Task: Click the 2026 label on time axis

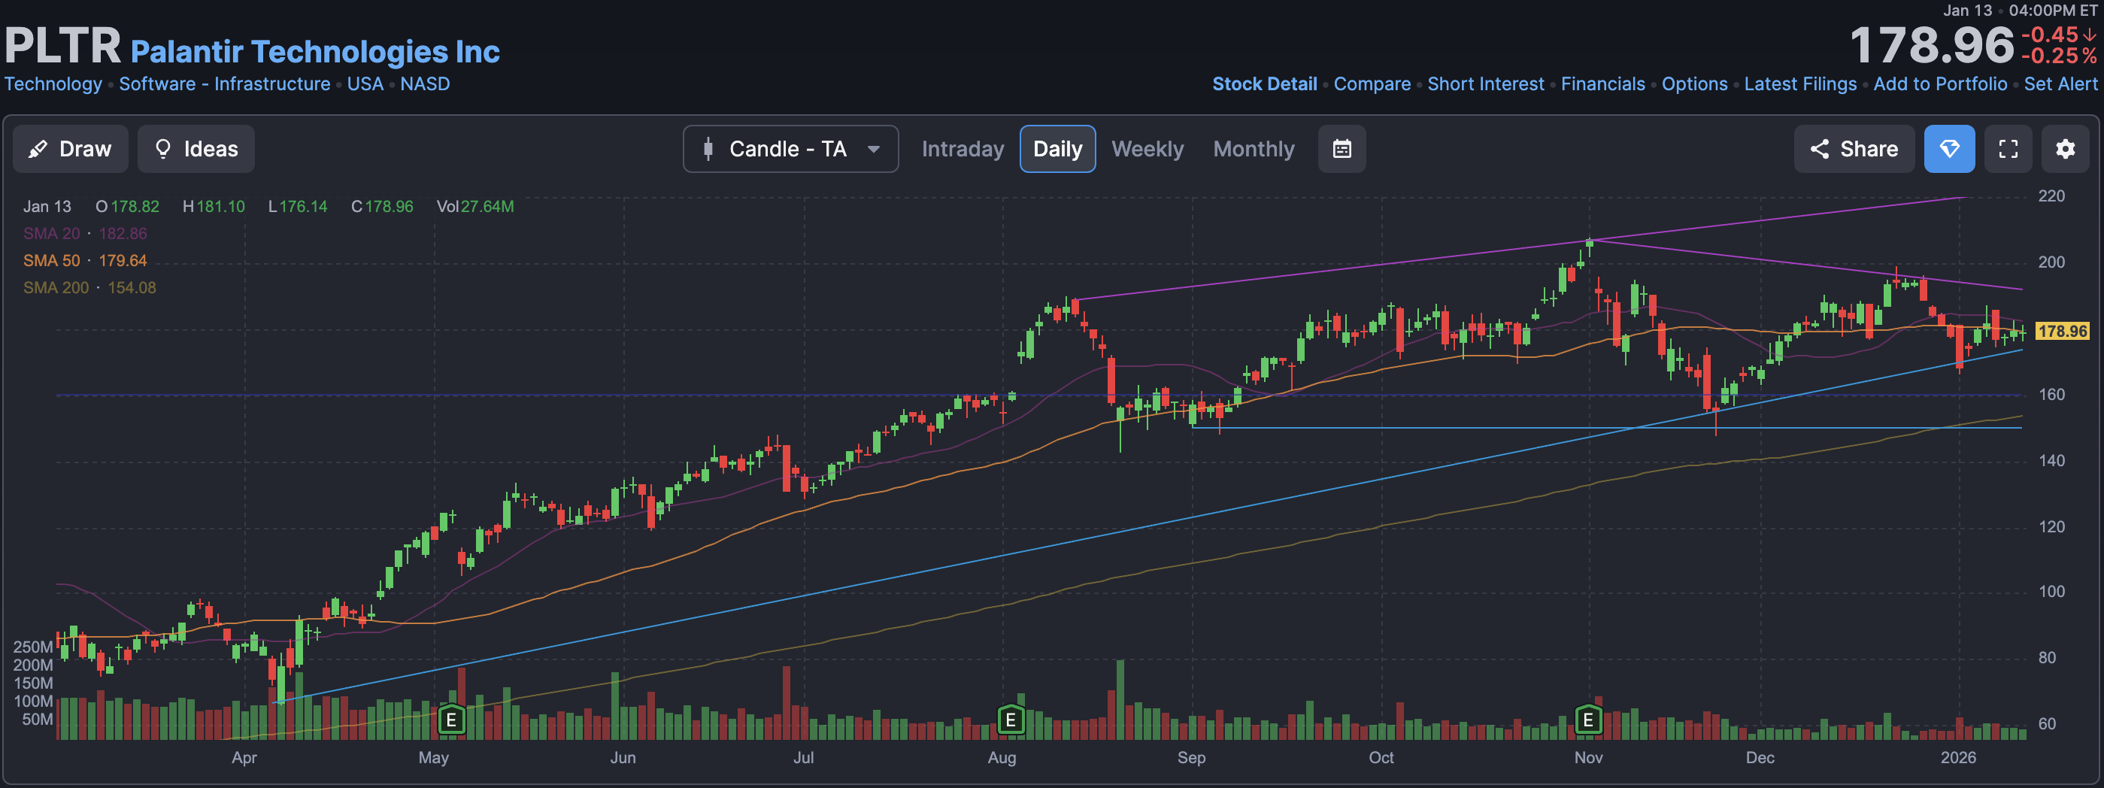Action: (x=1958, y=757)
